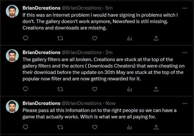The width and height of the screenshot is (194, 136).
Task: Share the gallery filters tweet
Action: click(156, 89)
